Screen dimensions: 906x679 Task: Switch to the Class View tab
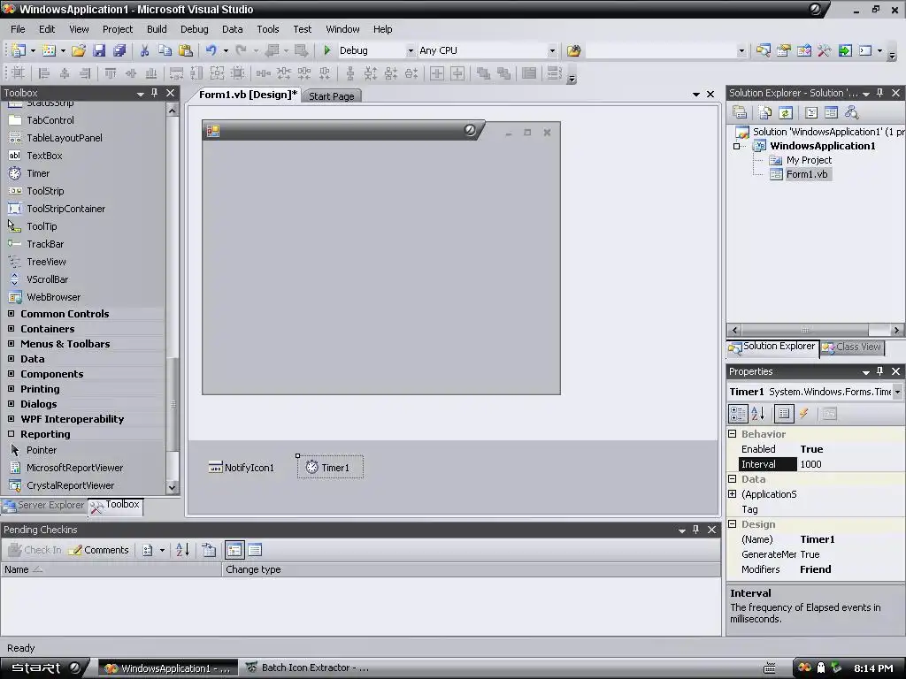click(x=852, y=347)
